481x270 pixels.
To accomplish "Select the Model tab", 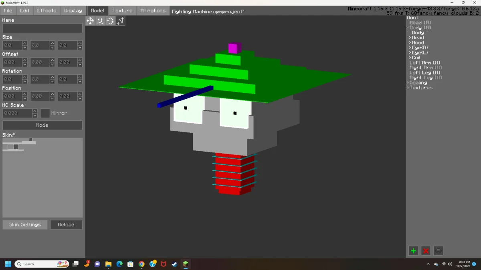I will pos(97,11).
